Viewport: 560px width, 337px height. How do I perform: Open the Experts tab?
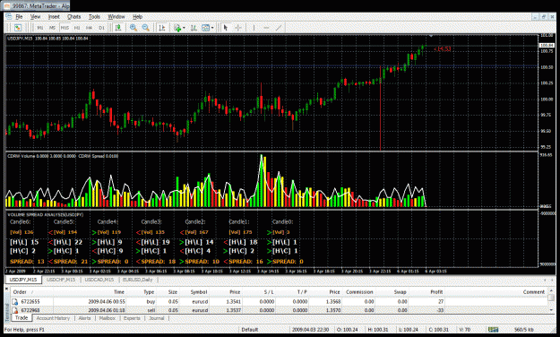tap(132, 318)
